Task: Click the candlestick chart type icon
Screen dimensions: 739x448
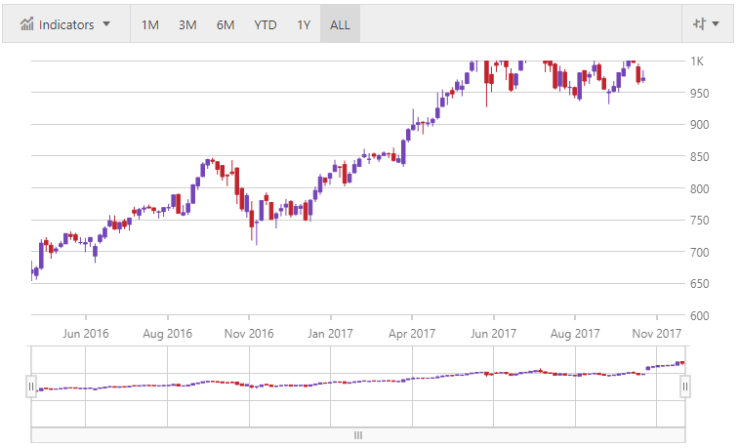Action: [x=698, y=24]
